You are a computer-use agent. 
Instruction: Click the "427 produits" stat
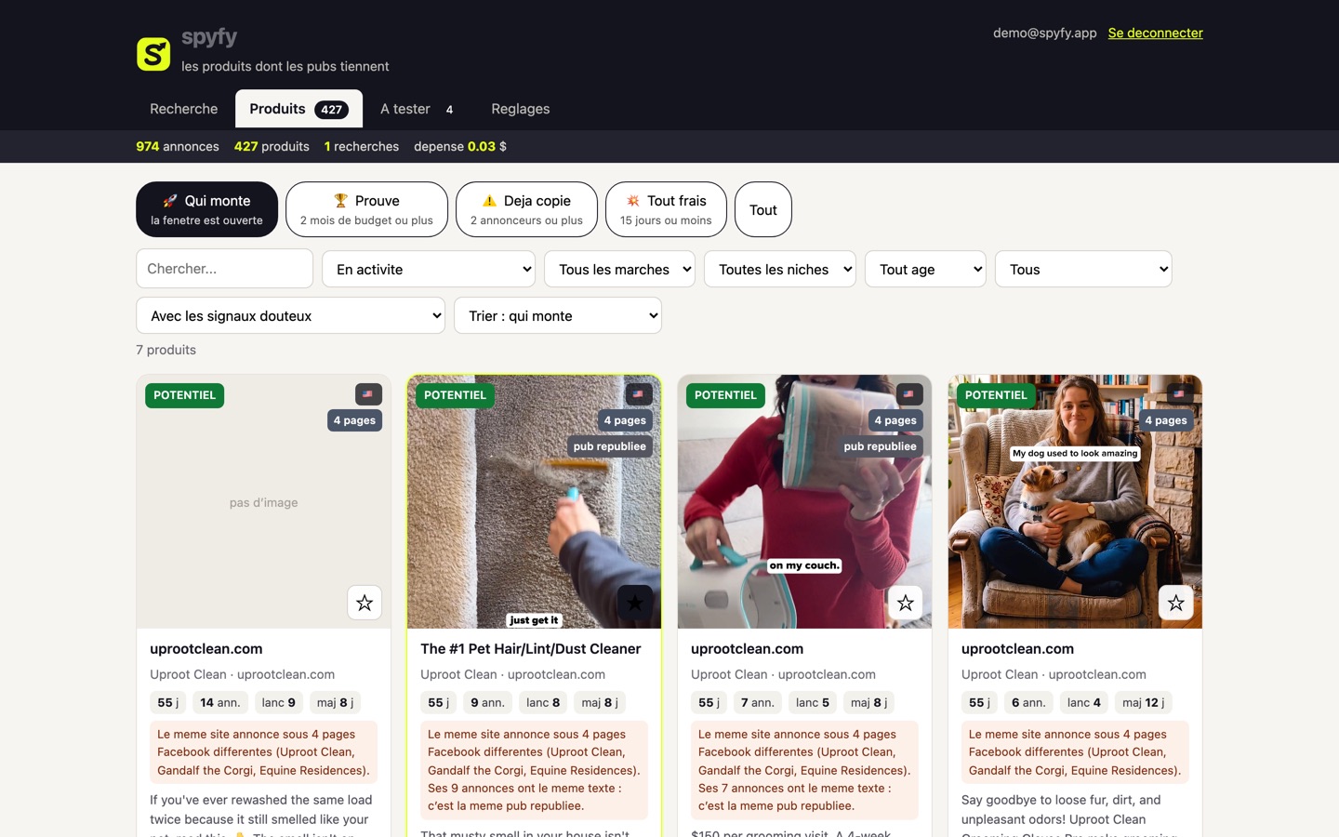(272, 146)
